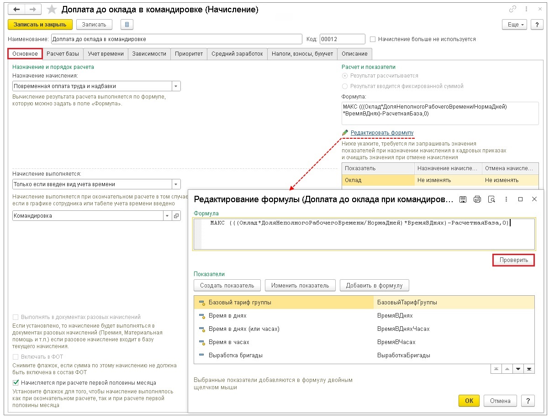Toggle the Включать в ФОТ checkbox
Image resolution: width=549 pixels, height=418 pixels.
[x=16, y=357]
